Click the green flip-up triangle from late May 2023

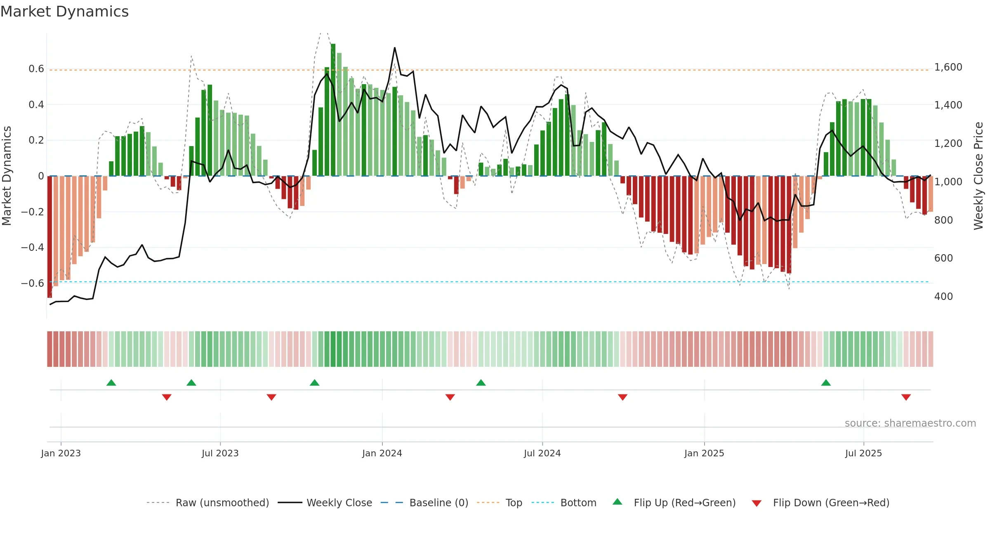pos(191,382)
